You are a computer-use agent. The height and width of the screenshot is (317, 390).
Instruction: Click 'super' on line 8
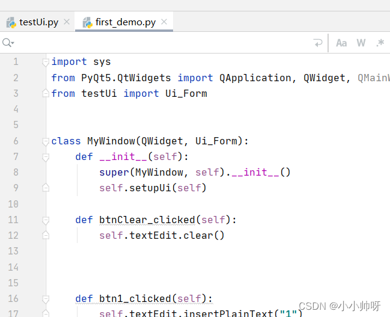[114, 172]
